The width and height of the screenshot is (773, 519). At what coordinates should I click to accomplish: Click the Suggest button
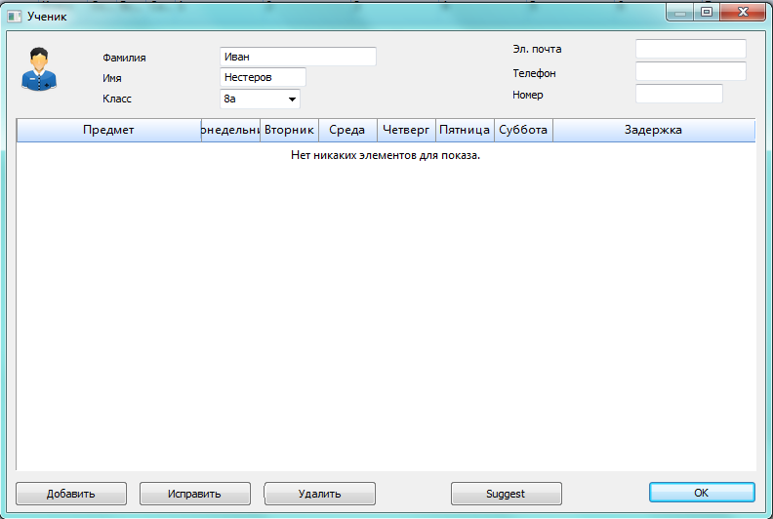click(x=506, y=494)
